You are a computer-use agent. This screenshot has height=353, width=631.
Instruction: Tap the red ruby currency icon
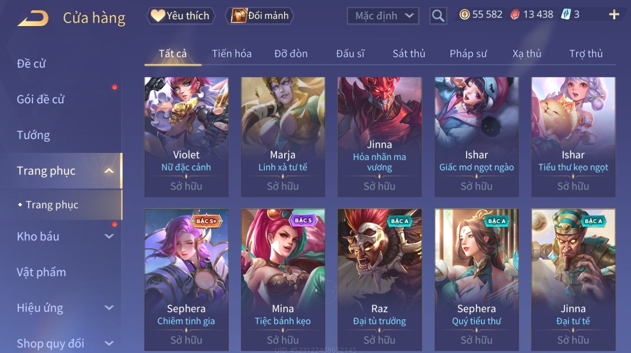point(515,15)
